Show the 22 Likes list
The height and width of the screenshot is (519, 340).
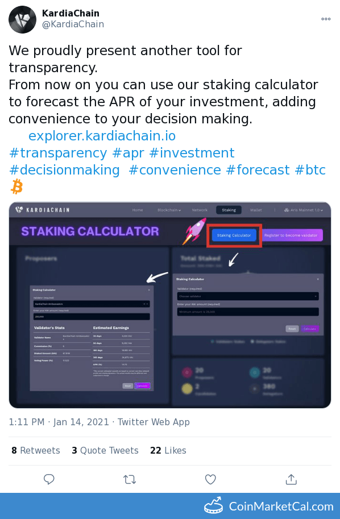(x=168, y=450)
